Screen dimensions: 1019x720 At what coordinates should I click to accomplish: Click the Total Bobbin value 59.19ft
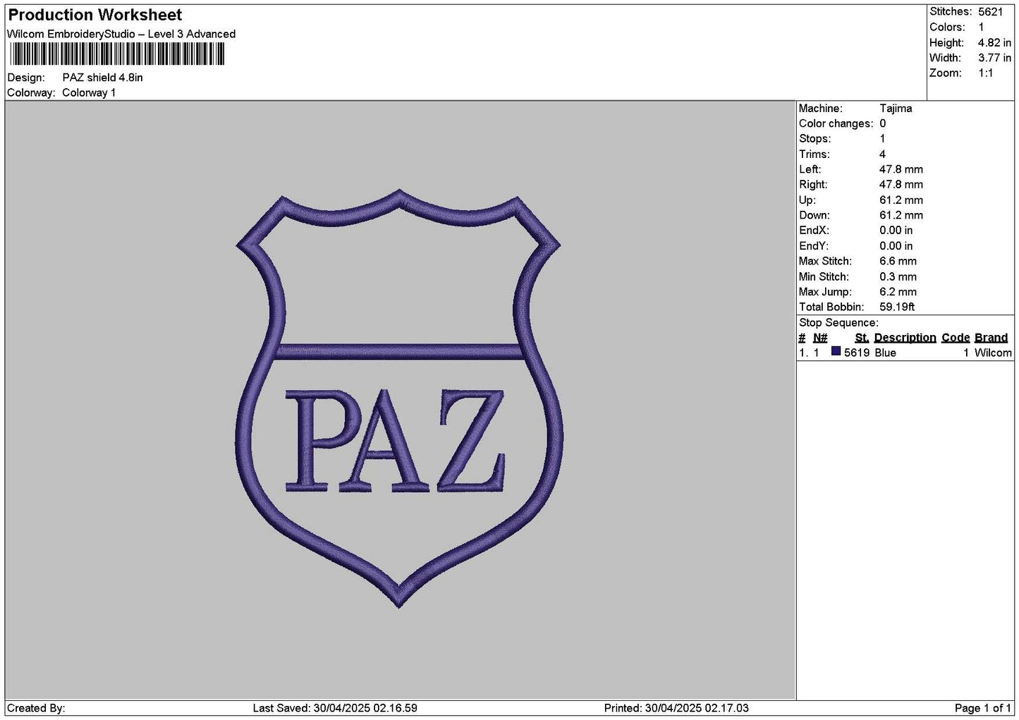click(897, 307)
